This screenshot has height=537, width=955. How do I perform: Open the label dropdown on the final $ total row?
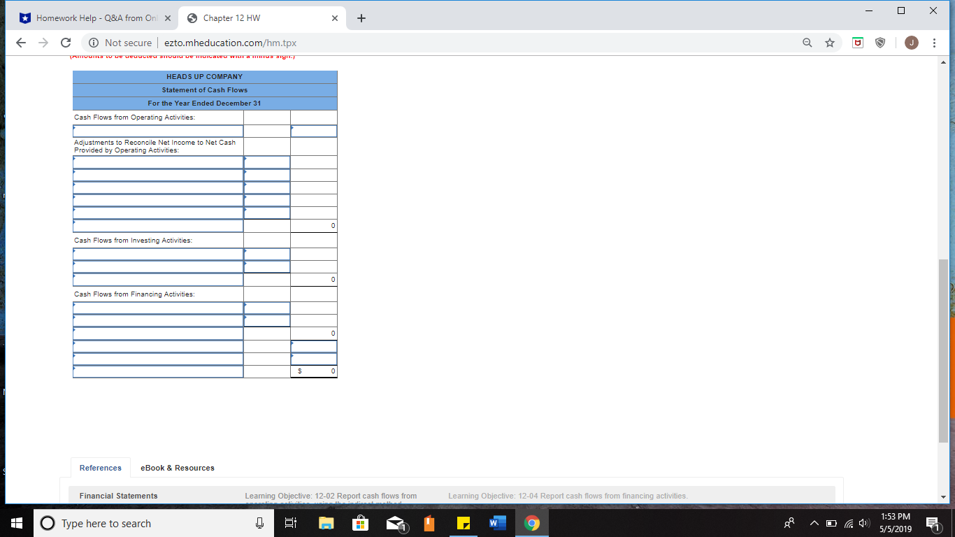point(158,371)
